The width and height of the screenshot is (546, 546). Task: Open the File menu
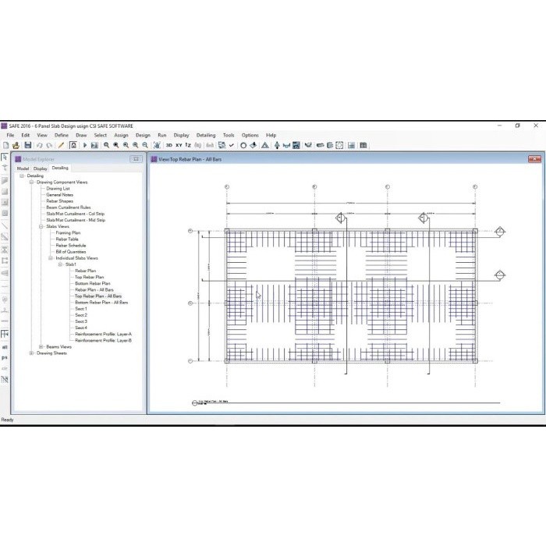point(10,135)
